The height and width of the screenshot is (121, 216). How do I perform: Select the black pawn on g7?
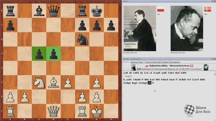pyautogui.click(x=97, y=25)
